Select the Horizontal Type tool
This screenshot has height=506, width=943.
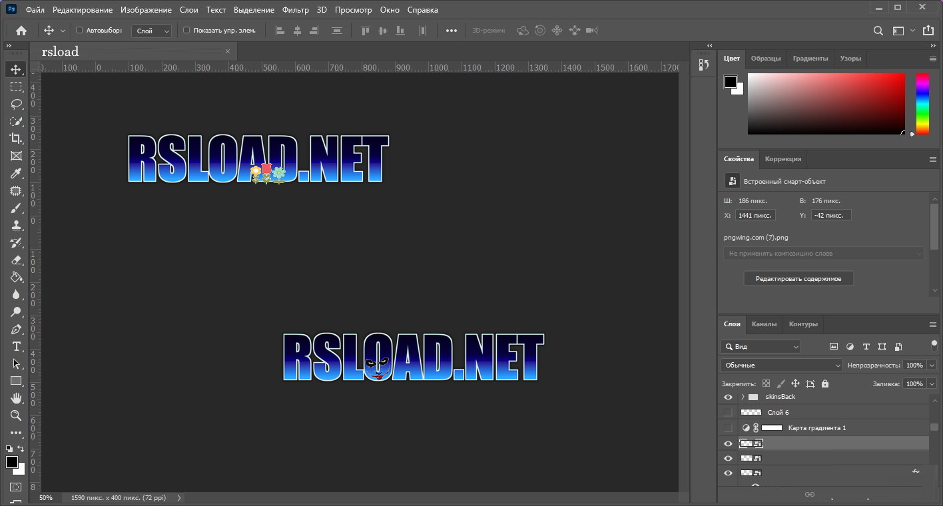tap(16, 346)
